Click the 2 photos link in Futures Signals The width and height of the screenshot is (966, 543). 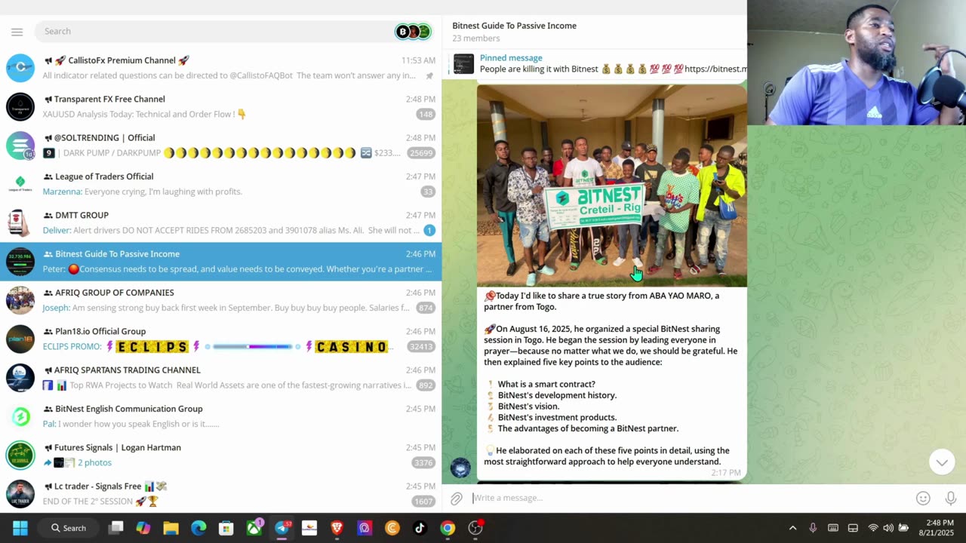[x=94, y=463]
